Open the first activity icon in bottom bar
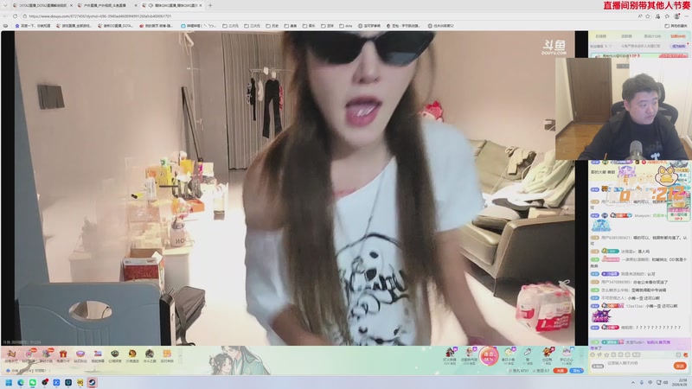The height and width of the screenshot is (389, 692). [x=11, y=355]
